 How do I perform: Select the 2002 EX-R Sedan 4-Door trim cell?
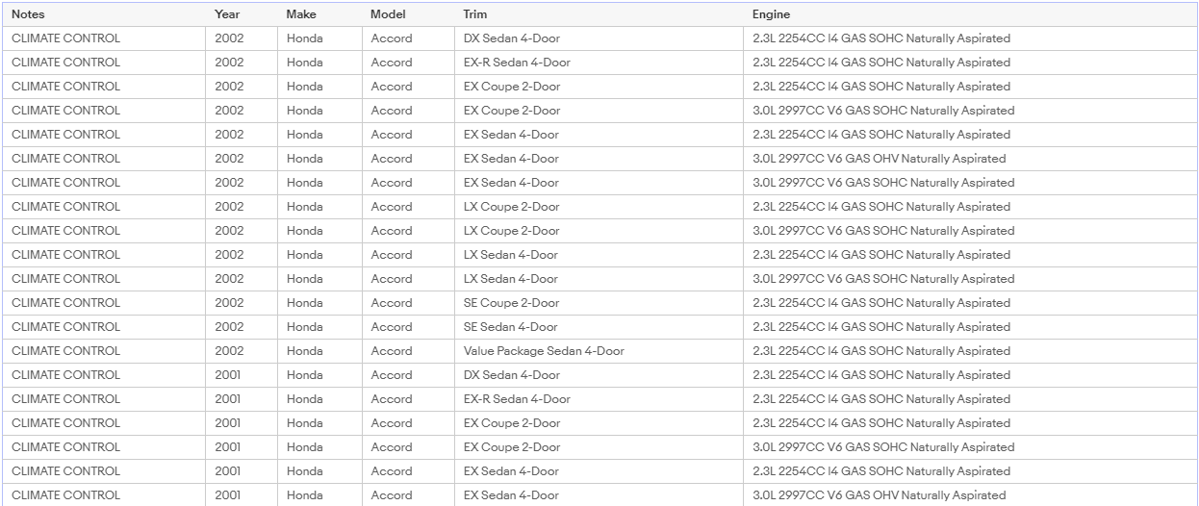point(599,63)
